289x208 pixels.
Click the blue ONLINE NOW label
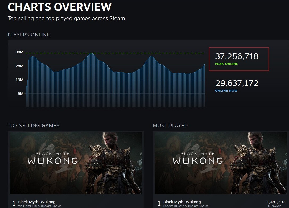coord(226,91)
